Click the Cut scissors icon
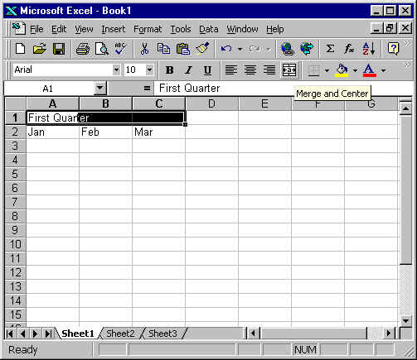Image resolution: width=417 pixels, height=360 pixels. (144, 49)
